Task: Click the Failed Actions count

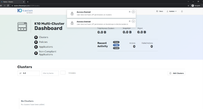Action: coord(151,46)
